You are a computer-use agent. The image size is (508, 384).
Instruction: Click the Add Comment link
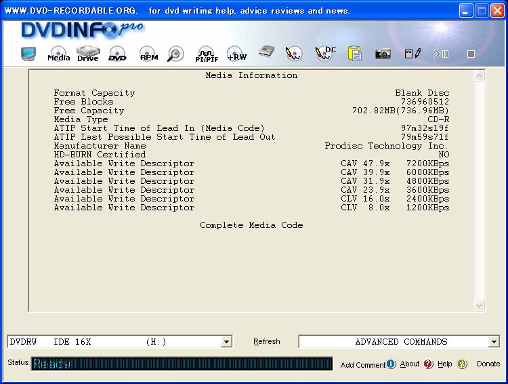[363, 365]
